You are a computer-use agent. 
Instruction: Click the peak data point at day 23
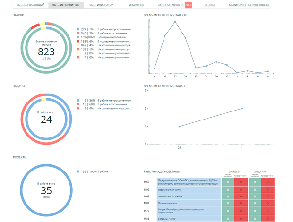[175, 22]
